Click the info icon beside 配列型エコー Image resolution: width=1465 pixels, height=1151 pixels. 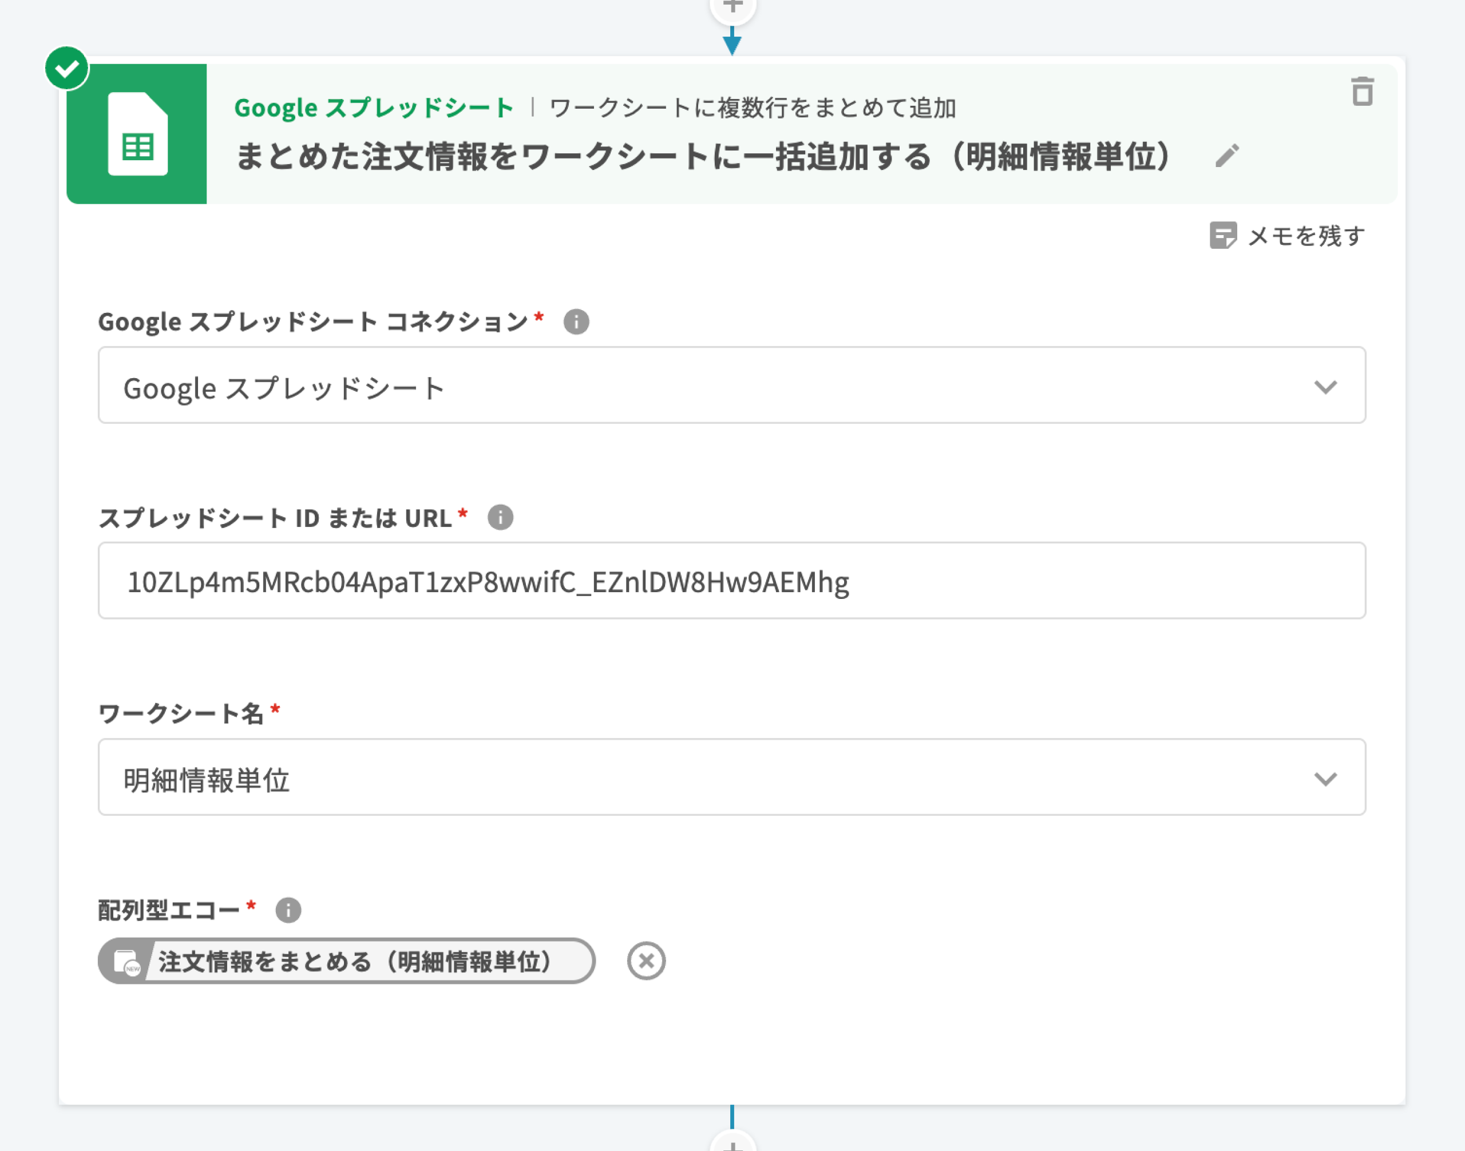tap(288, 910)
